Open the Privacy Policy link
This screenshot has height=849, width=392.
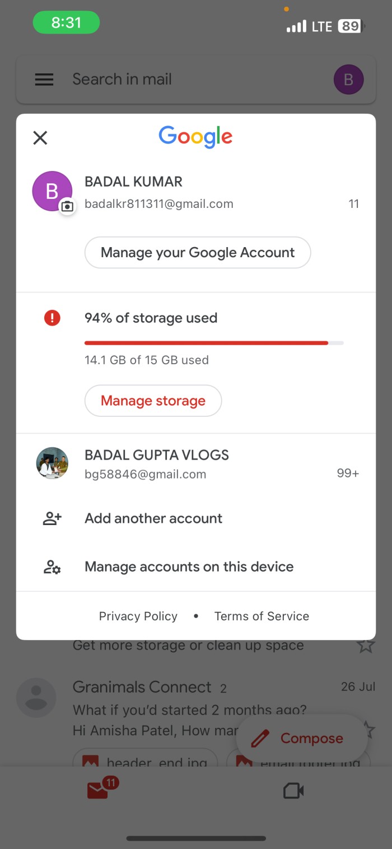point(138,616)
